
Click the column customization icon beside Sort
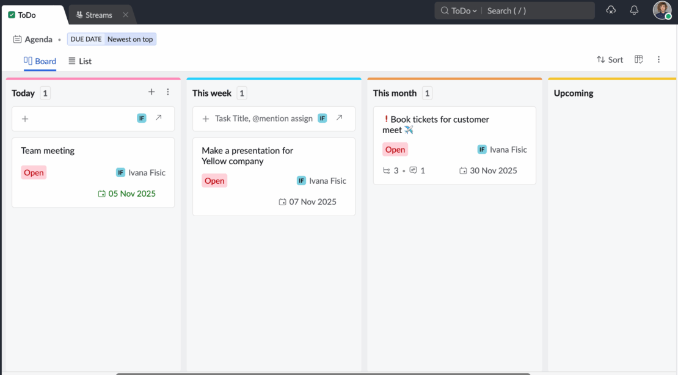638,59
